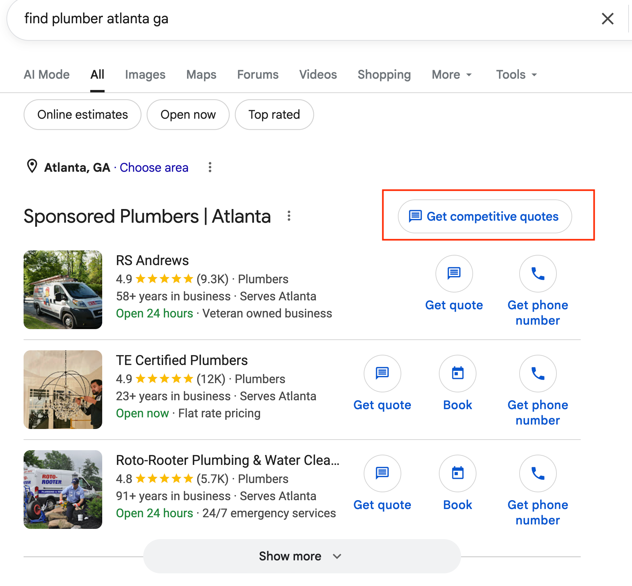This screenshot has width=632, height=586.
Task: Switch to AI Mode tab
Action: coord(46,75)
